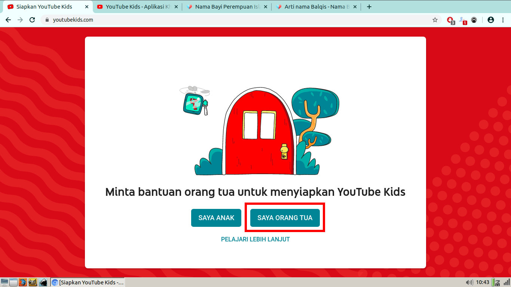The height and width of the screenshot is (287, 511).
Task: Click the 10:43 clock in the tray
Action: coord(483,282)
